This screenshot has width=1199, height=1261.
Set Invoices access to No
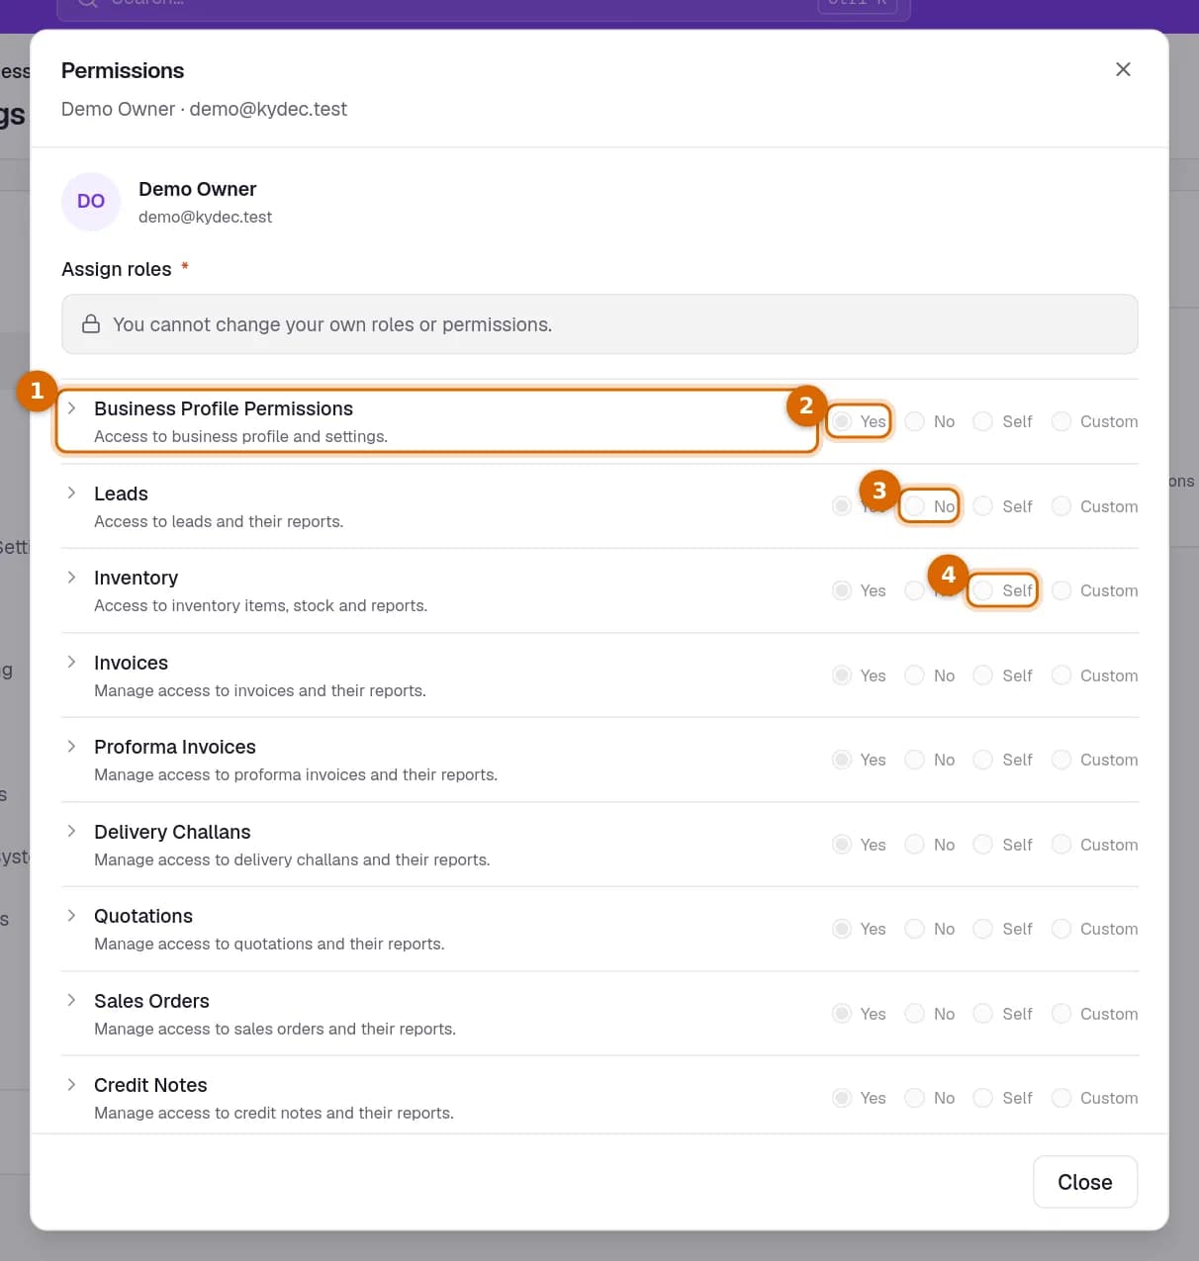[915, 676]
